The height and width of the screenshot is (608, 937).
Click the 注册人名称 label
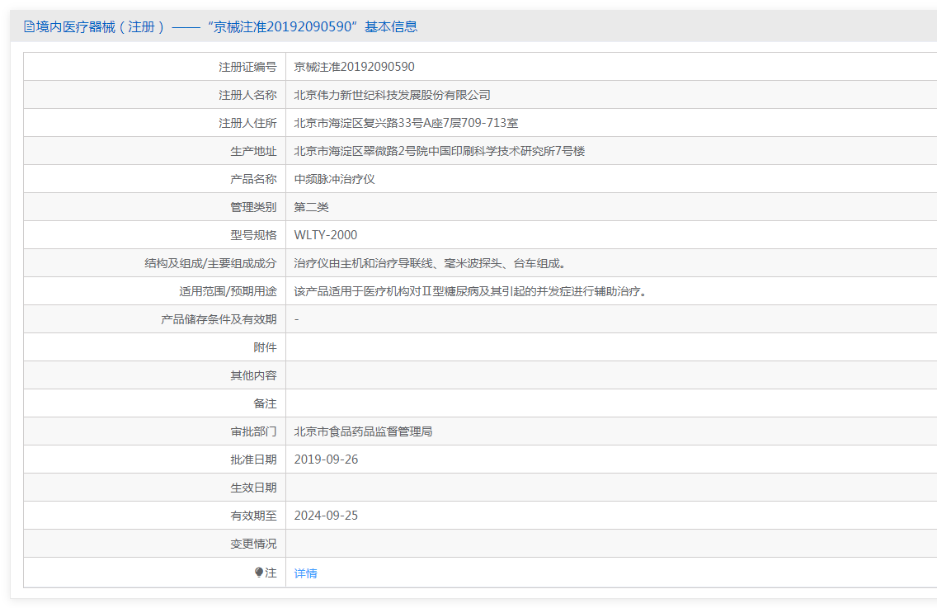point(247,95)
